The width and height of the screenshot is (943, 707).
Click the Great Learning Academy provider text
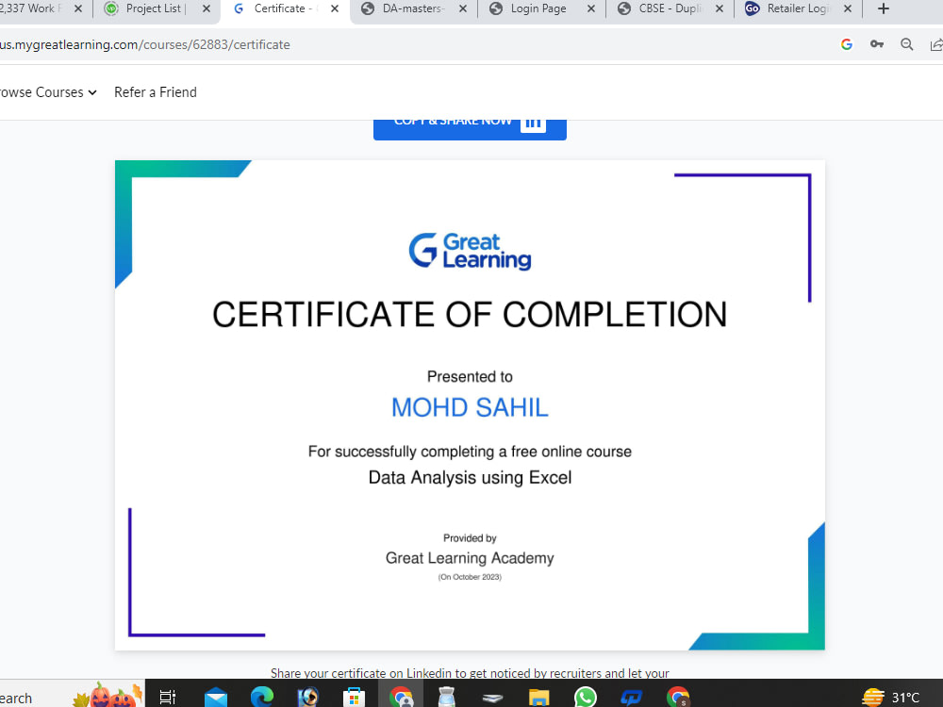point(470,558)
